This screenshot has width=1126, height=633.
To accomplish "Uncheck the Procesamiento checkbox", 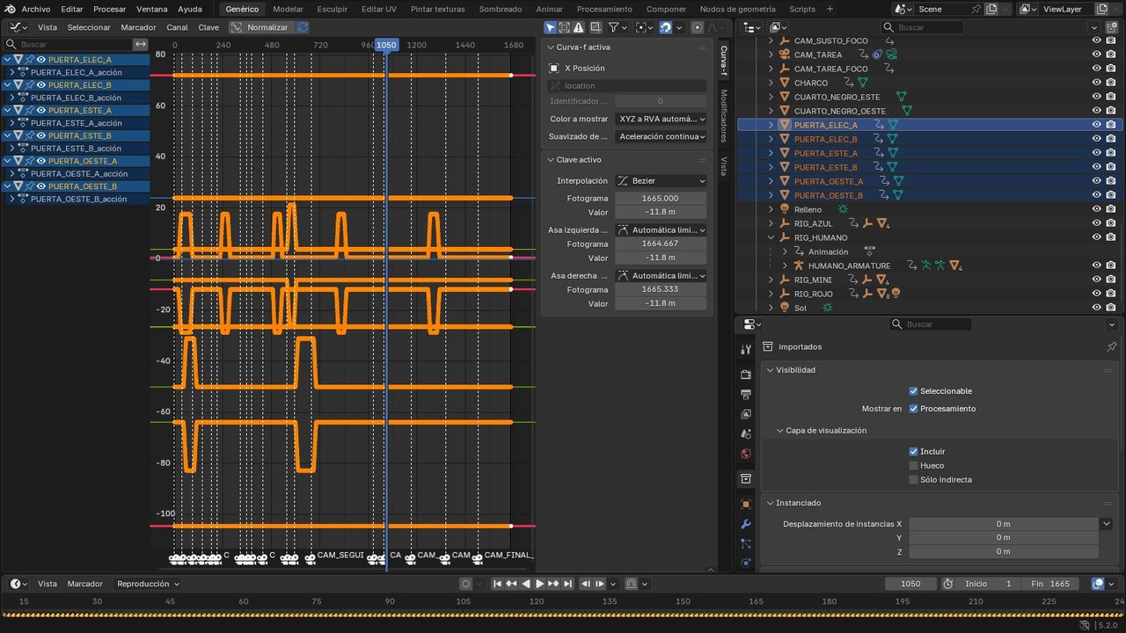I will 913,408.
